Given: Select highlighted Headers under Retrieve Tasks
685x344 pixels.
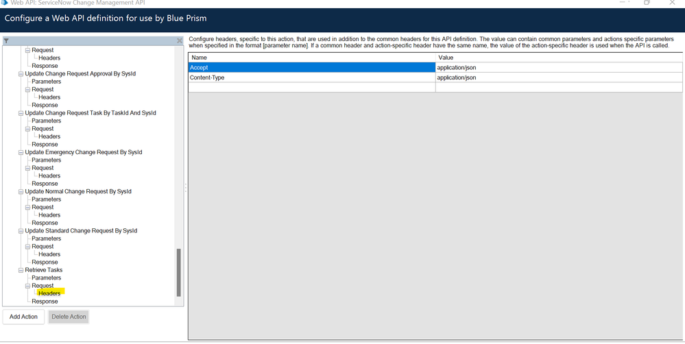Looking at the screenshot, I should (x=49, y=294).
